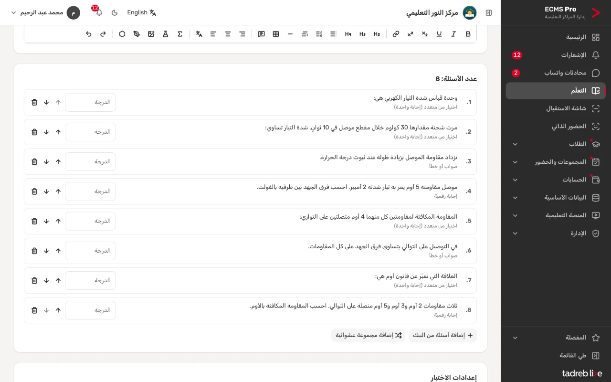611x382 pixels.
Task: Open الإشعارات in the sidebar
Action: point(556,55)
